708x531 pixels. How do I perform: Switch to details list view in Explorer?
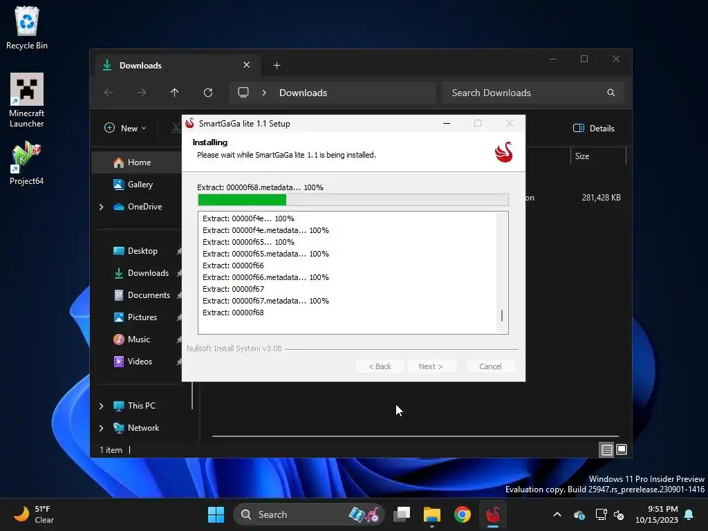coord(606,449)
